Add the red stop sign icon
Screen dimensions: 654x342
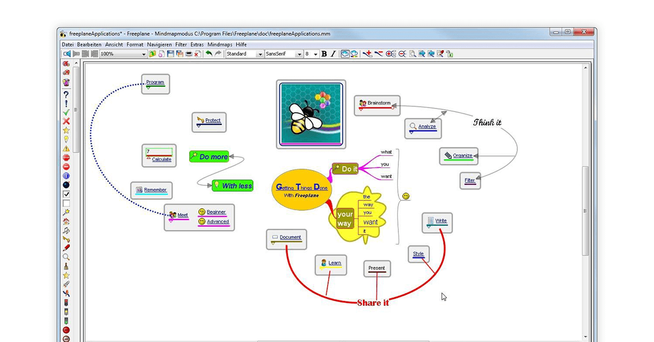click(66, 157)
